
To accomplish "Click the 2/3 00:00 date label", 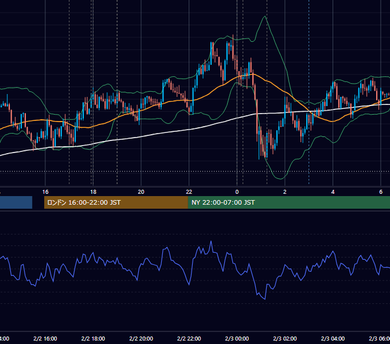I will pos(237,338).
